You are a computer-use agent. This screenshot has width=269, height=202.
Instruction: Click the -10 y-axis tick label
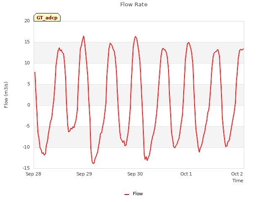(26, 147)
